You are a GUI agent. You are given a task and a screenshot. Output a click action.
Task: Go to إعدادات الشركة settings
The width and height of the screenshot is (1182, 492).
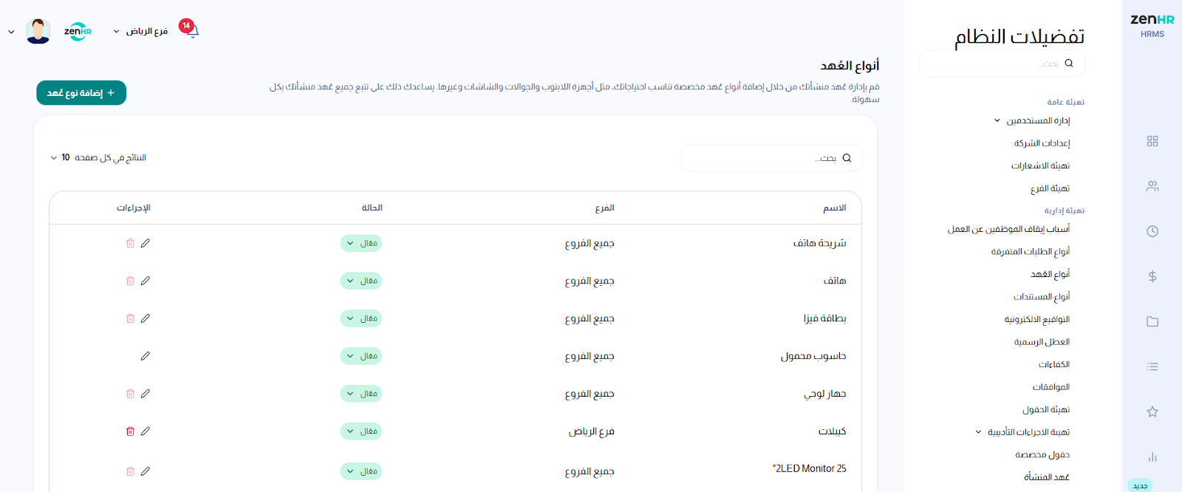pyautogui.click(x=1042, y=143)
